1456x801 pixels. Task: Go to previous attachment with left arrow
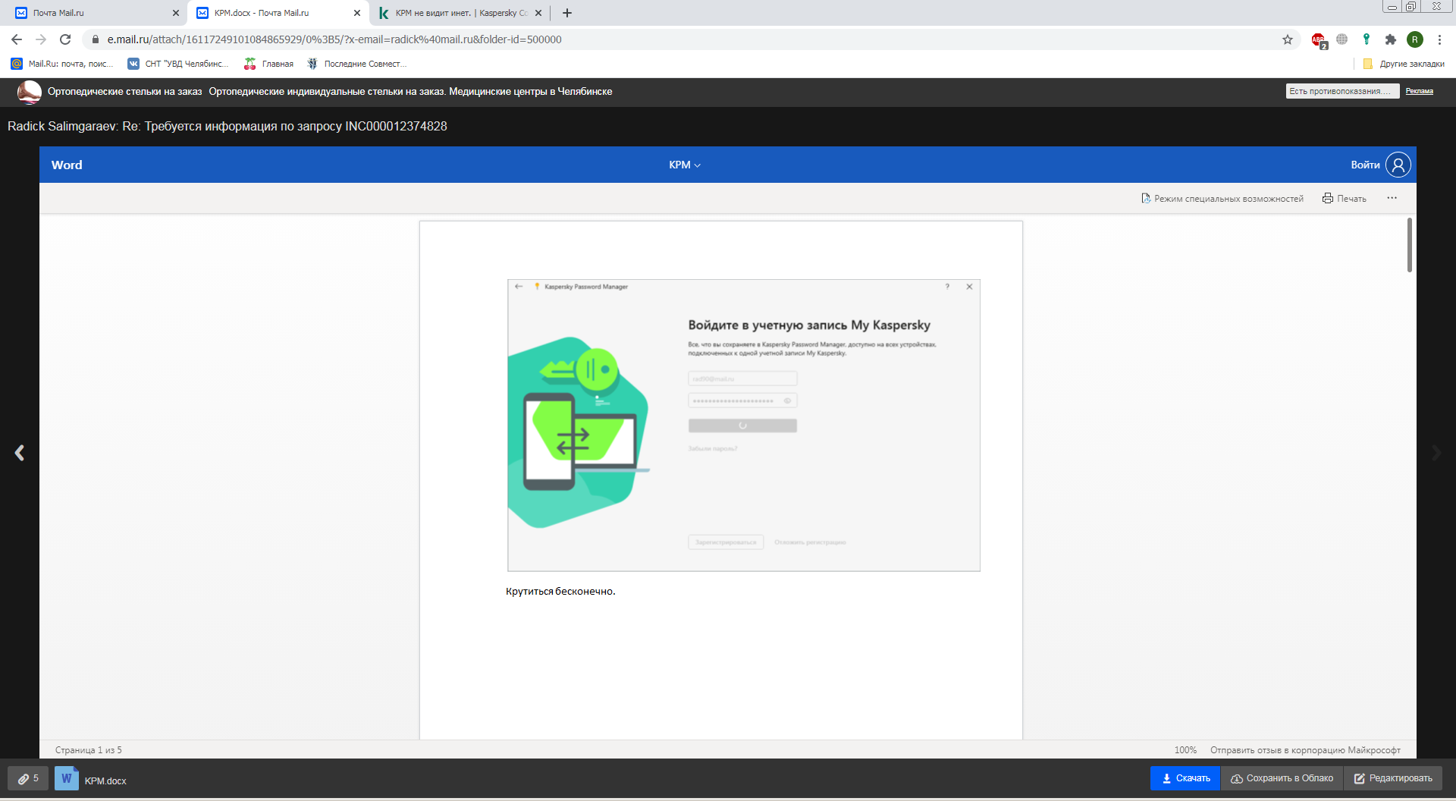[20, 453]
